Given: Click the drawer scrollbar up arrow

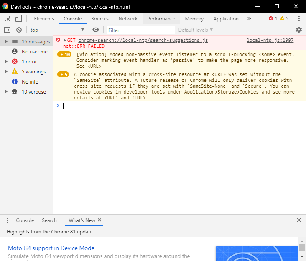Looking at the screenshot, I should tap(302, 241).
